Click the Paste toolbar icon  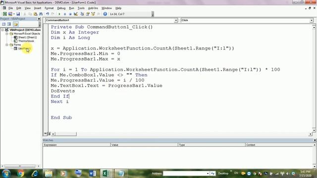tap(35, 14)
